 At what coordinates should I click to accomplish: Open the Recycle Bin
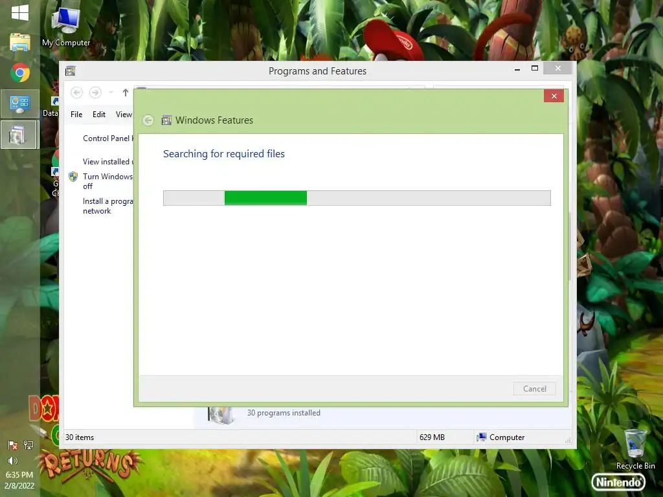[x=636, y=449]
